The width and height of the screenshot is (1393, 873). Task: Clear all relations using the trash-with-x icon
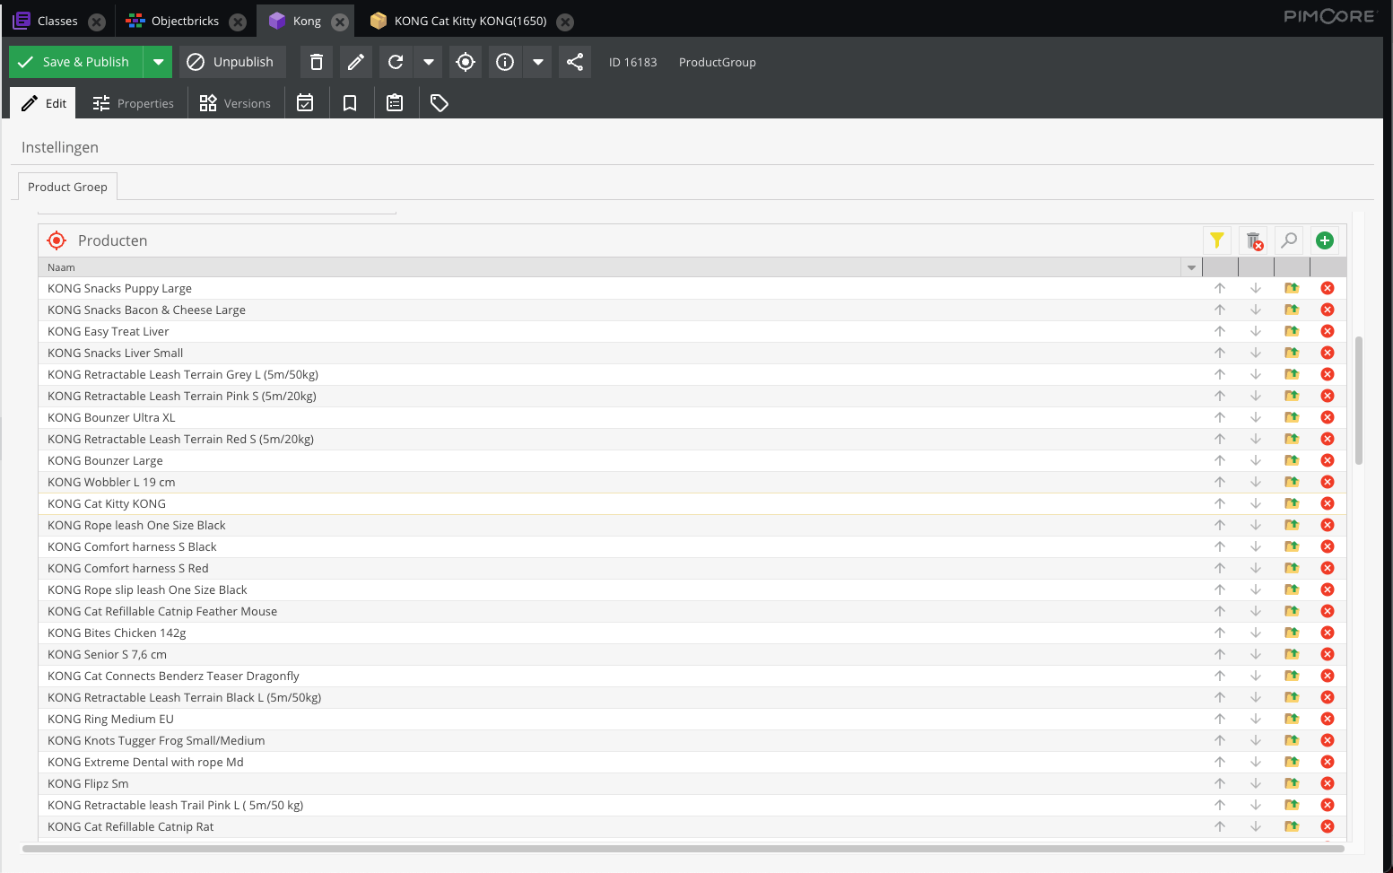1254,240
